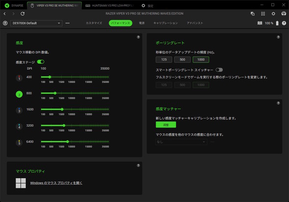
Task: Click the Windows logo in マウス プロパティ
Action: (21, 183)
